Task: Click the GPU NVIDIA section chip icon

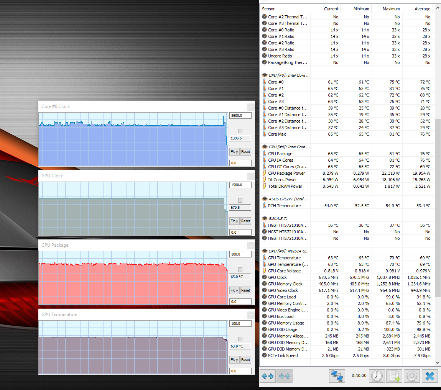Action: (x=265, y=251)
